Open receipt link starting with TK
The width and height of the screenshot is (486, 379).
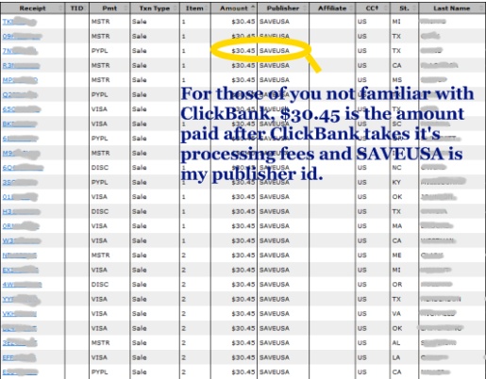click(20, 22)
